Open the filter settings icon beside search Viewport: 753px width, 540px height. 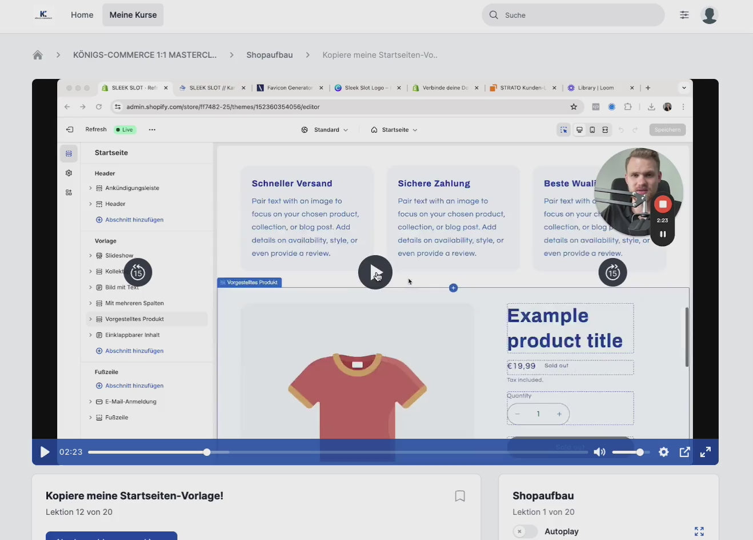pos(684,15)
